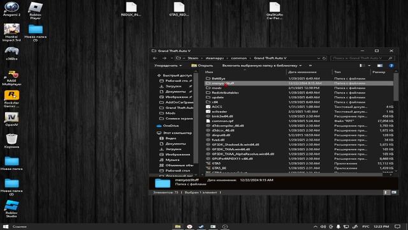This screenshot has width=408, height=230.
Task: Select OneDrive in navigation pane
Action: (171, 126)
